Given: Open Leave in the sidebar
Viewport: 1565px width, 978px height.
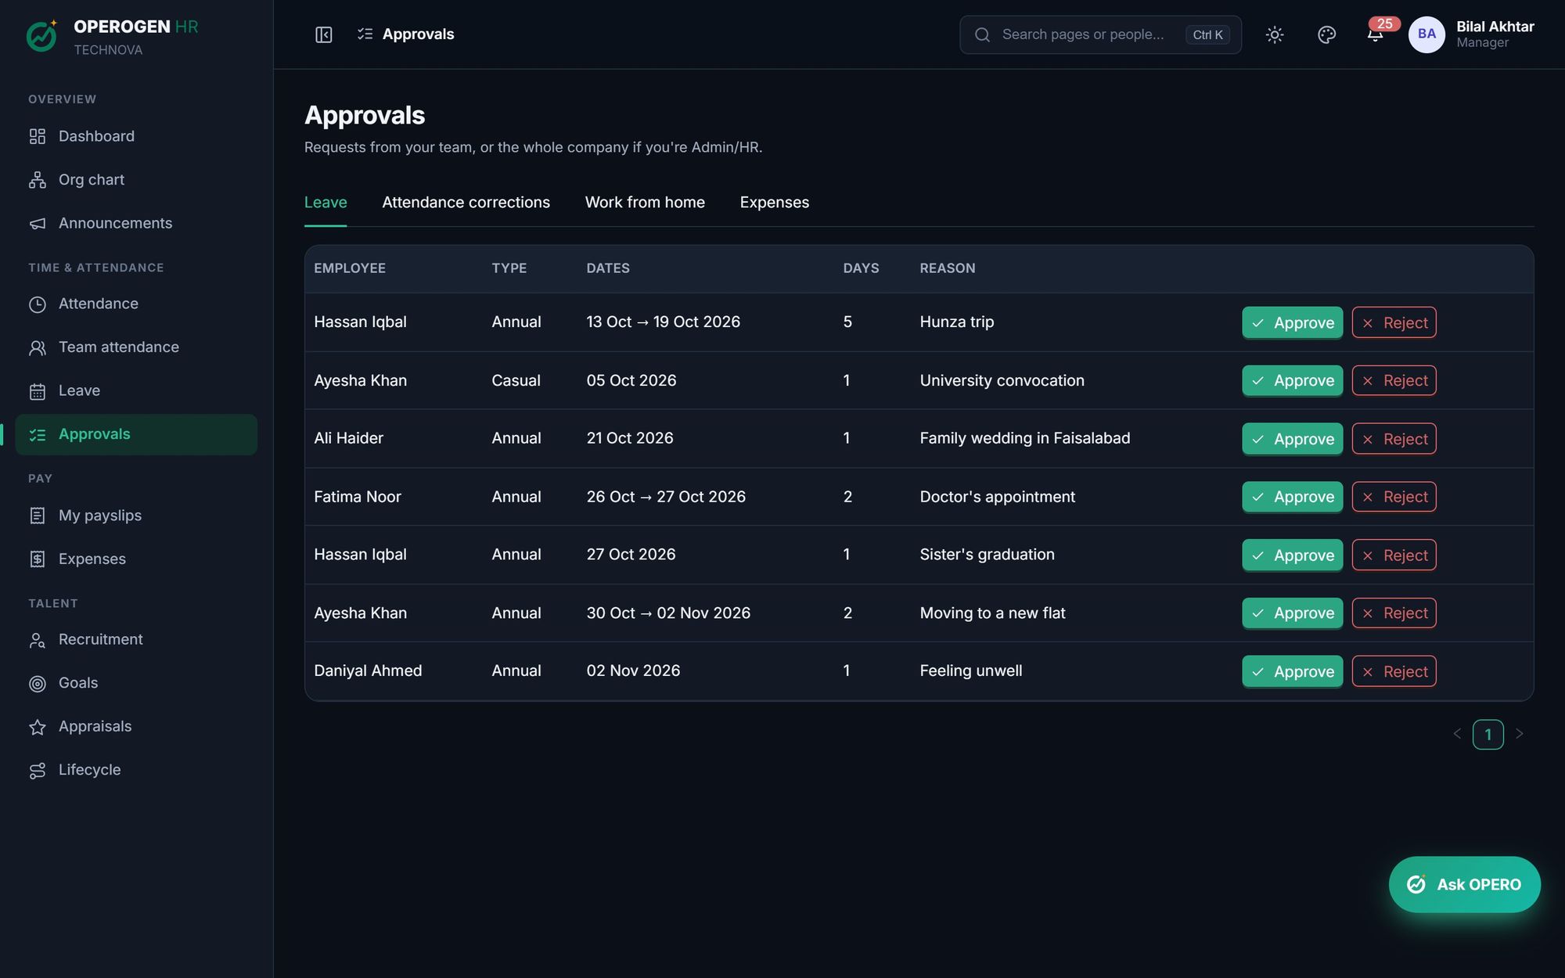Looking at the screenshot, I should (x=136, y=391).
